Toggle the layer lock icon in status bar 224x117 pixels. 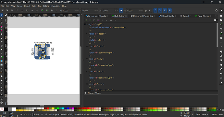point(46,114)
